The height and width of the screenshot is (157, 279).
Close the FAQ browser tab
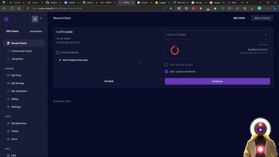point(242,3)
